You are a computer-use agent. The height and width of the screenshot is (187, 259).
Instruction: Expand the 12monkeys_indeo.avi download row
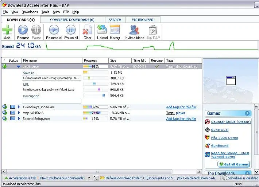coord(19,107)
